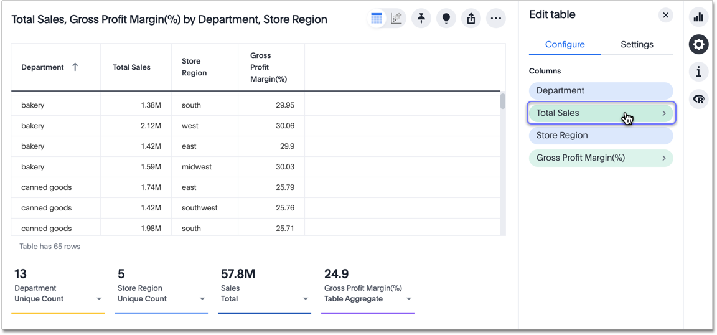Open the more options ellipsis menu
This screenshot has height=335, width=717.
(496, 19)
